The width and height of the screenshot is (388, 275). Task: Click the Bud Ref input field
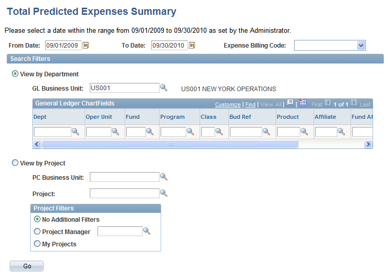246,132
